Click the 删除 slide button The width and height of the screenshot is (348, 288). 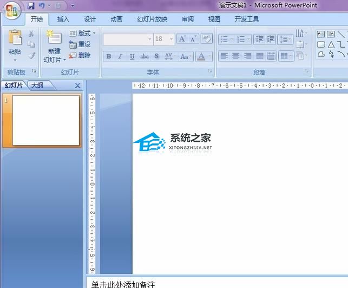[80, 55]
